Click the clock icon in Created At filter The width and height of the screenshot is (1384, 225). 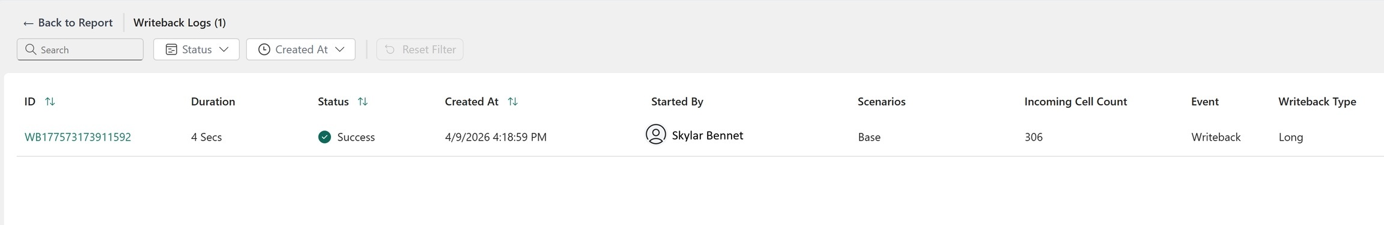264,49
